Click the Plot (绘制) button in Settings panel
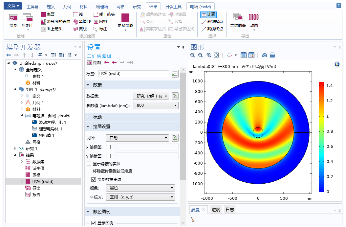Image resolution: width=346 pixels, height=227 pixels. [94, 62]
